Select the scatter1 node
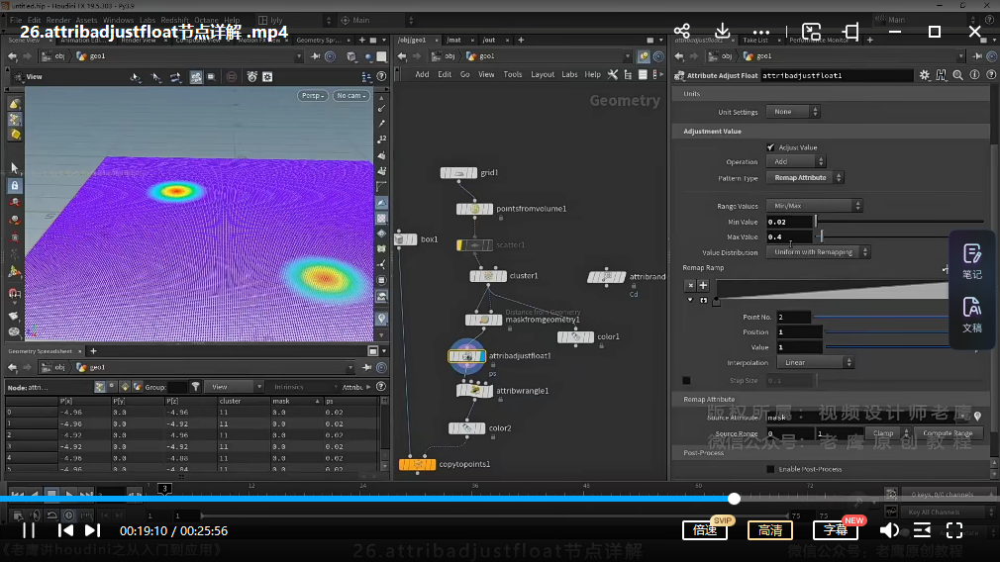 [474, 245]
